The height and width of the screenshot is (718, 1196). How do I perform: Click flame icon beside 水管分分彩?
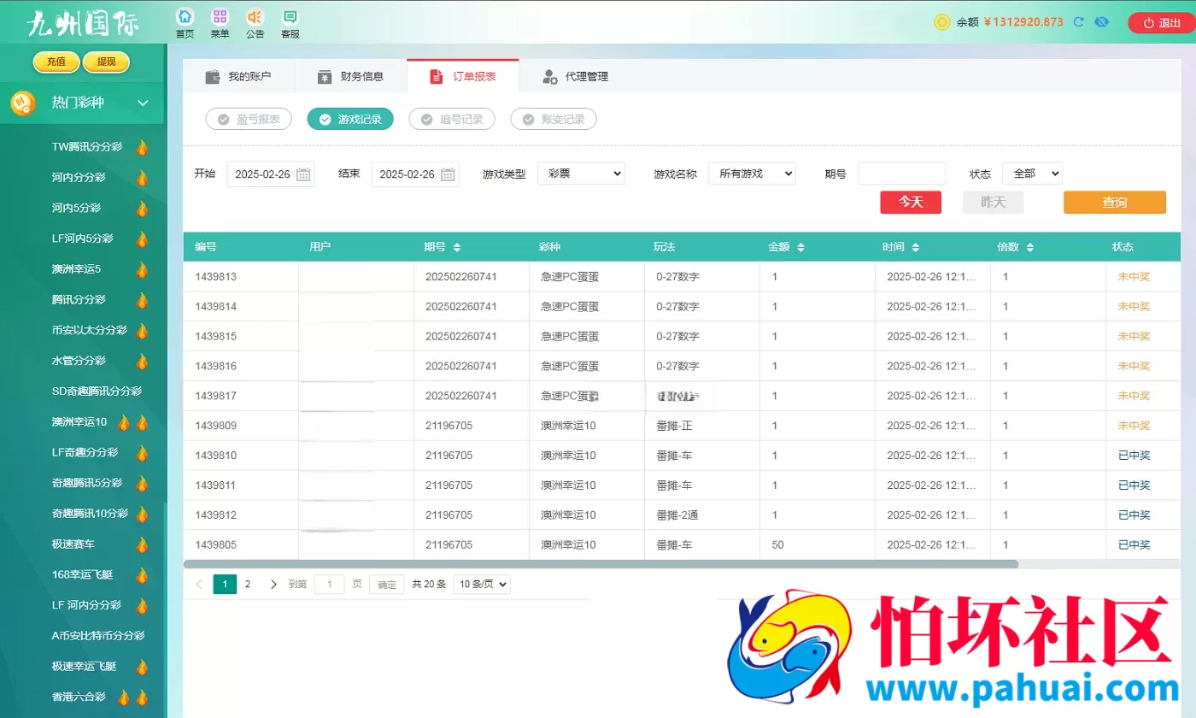tap(142, 361)
